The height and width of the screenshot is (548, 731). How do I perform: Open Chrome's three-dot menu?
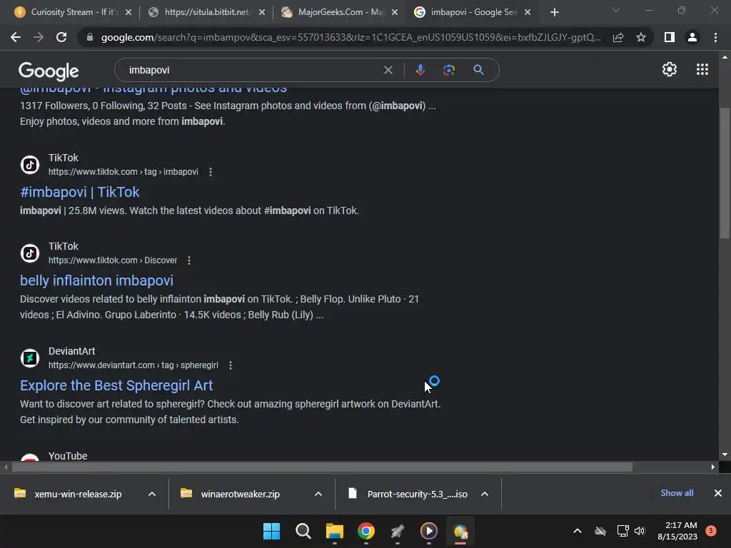(x=715, y=37)
